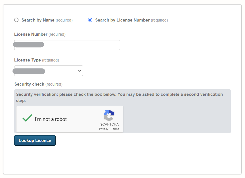Select the License Type dropdown arrow
Viewport: 245px width, 178px height.
[79, 71]
